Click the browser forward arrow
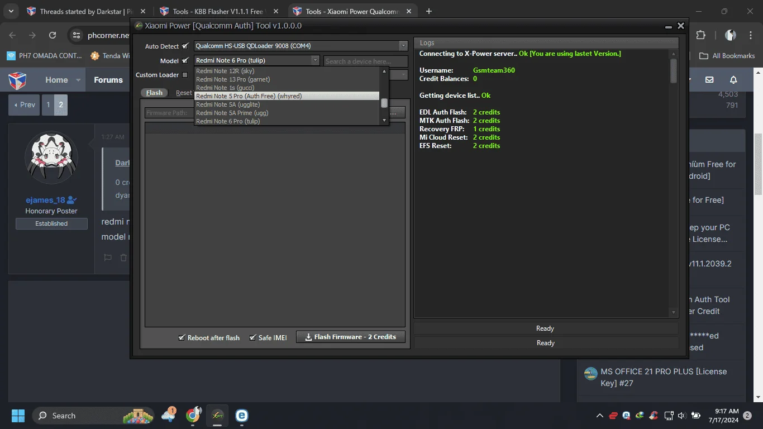This screenshot has width=763, height=429. (32, 35)
